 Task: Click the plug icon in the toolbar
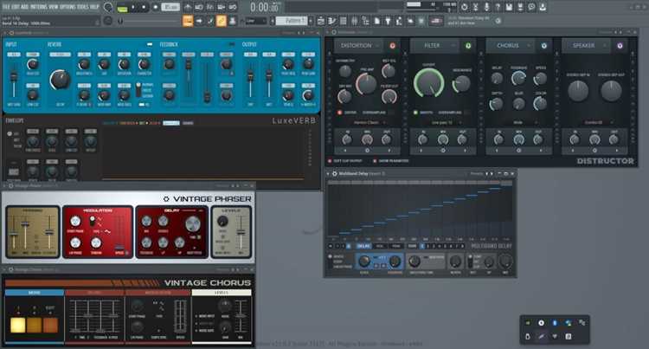point(388,21)
